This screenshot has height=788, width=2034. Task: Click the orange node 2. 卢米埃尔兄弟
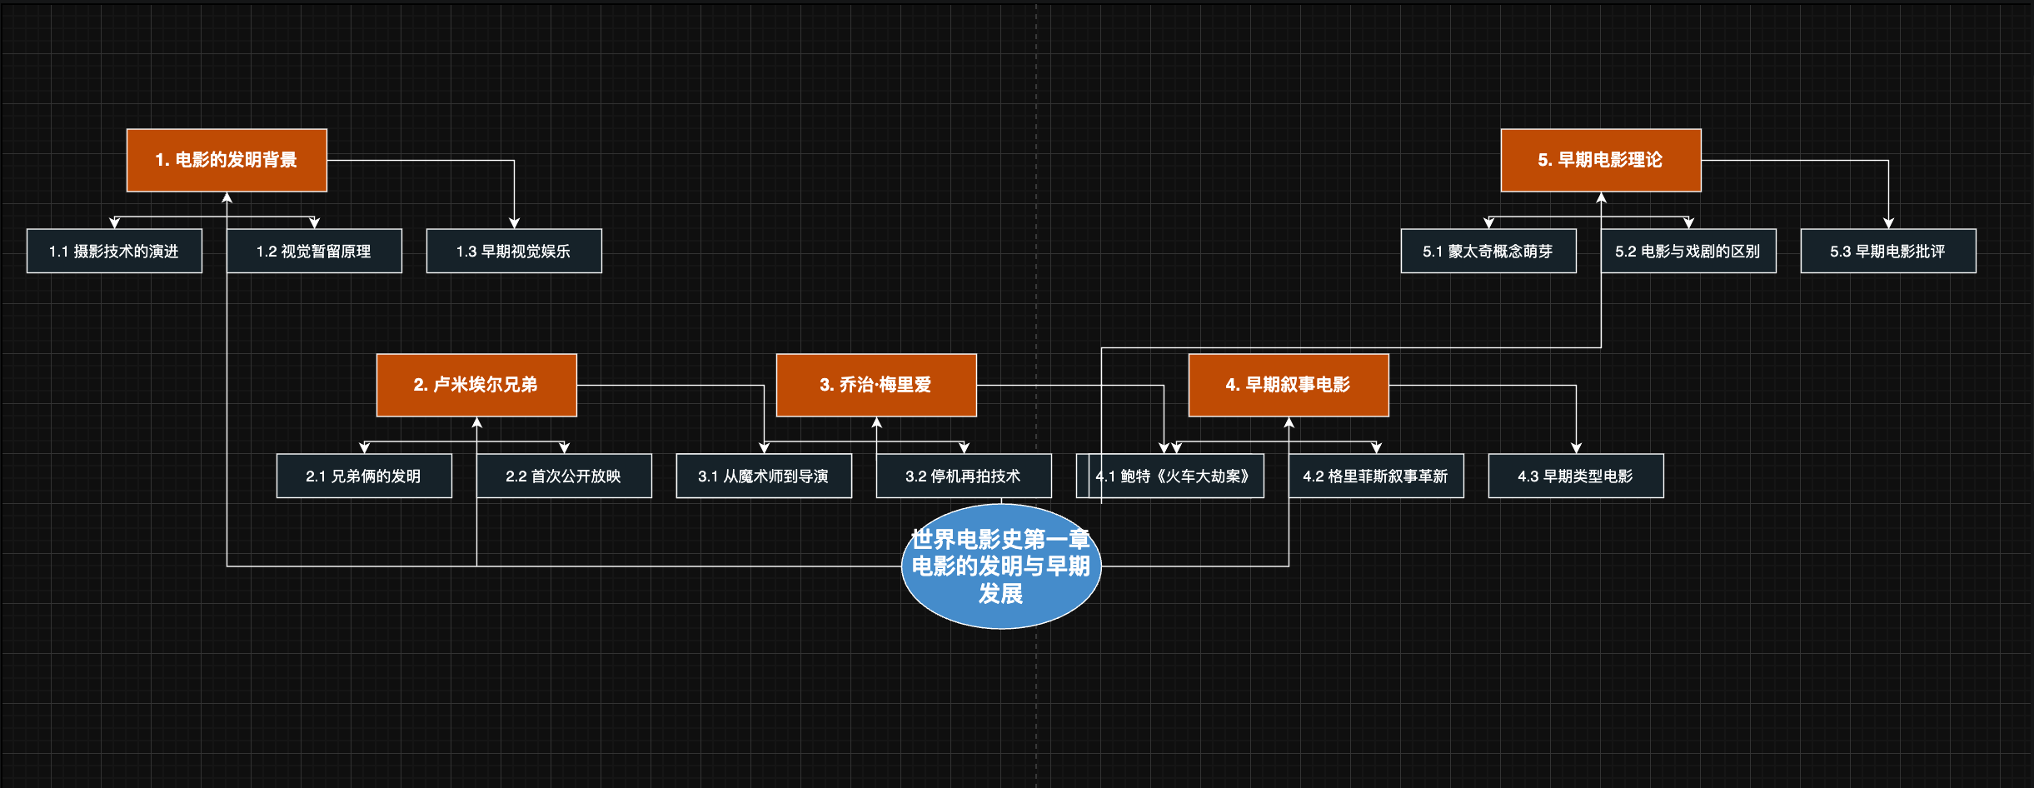click(x=476, y=384)
